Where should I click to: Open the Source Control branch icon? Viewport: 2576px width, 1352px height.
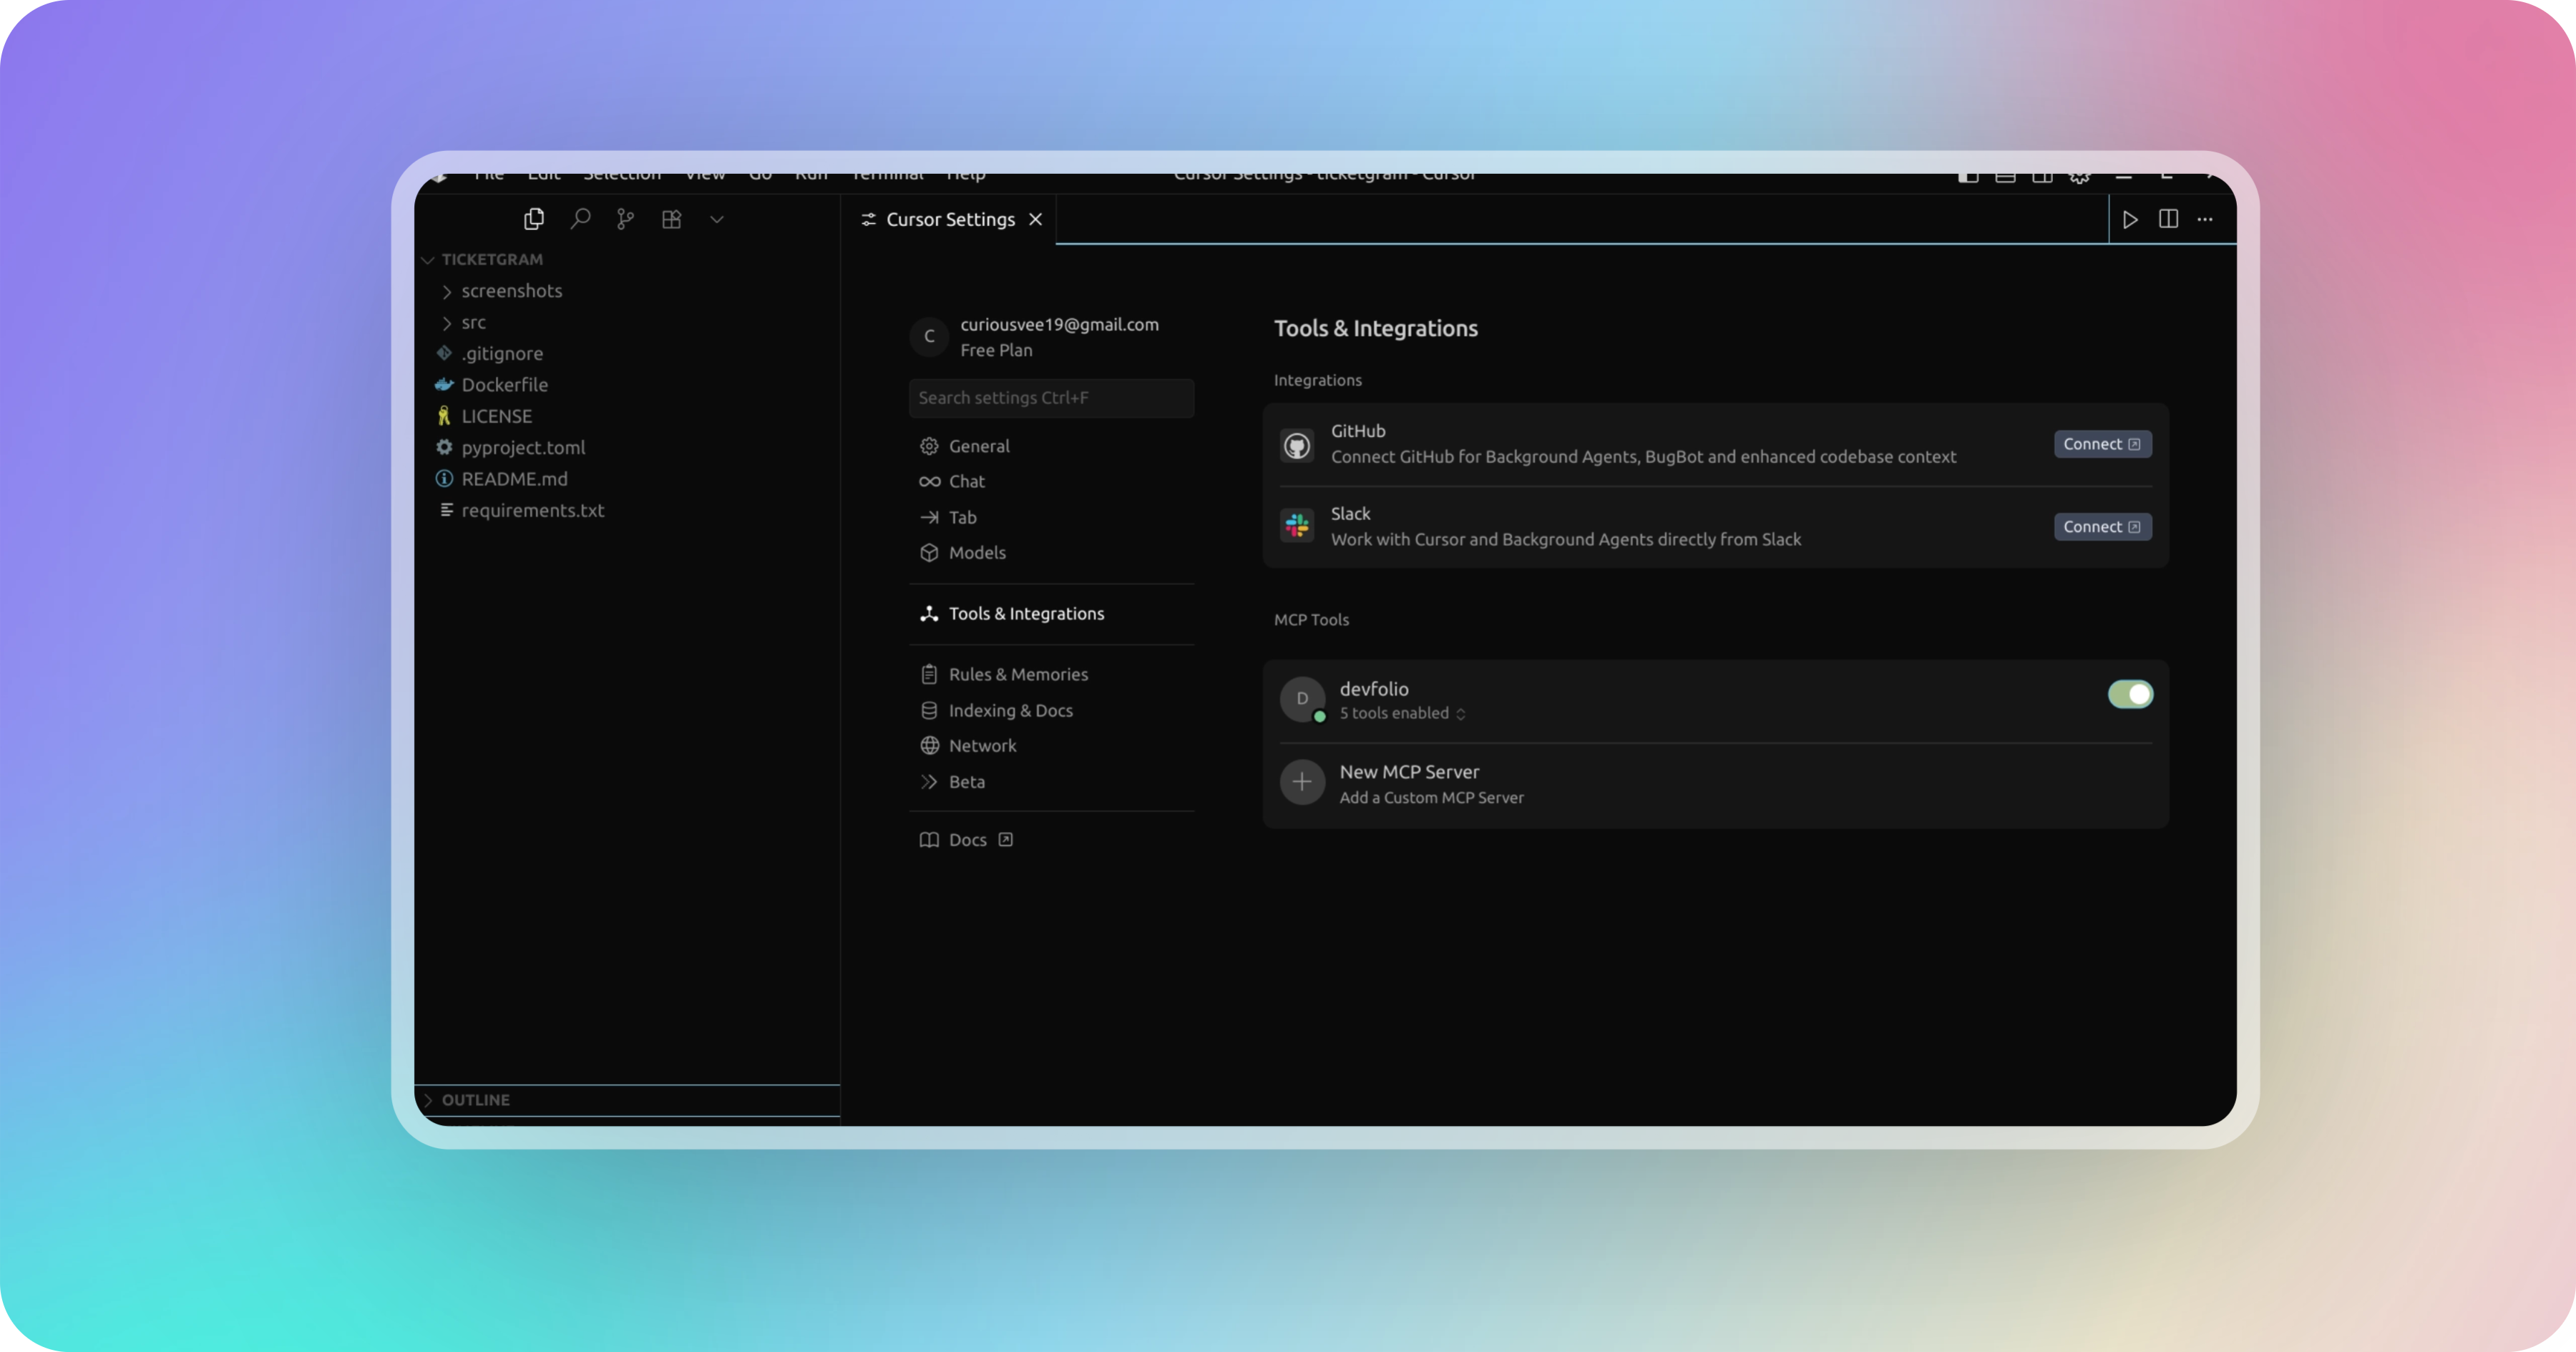click(626, 219)
